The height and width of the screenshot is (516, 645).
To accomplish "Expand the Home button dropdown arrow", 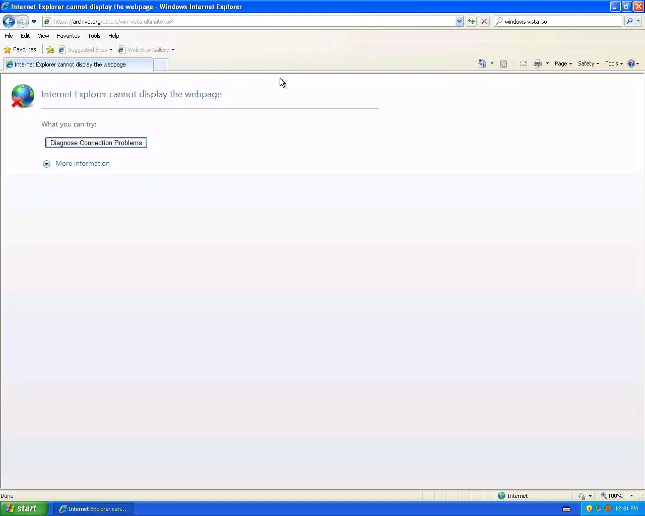I will pyautogui.click(x=492, y=63).
